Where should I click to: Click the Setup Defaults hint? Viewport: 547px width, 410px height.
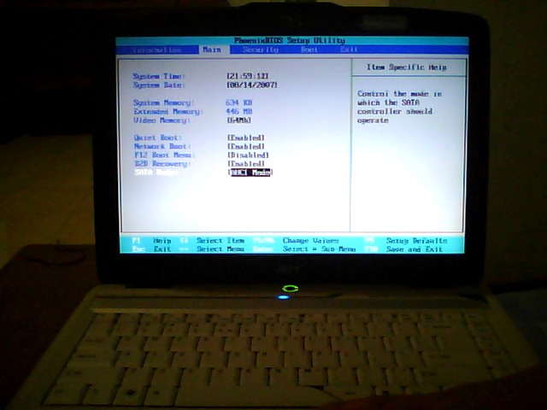(x=416, y=241)
